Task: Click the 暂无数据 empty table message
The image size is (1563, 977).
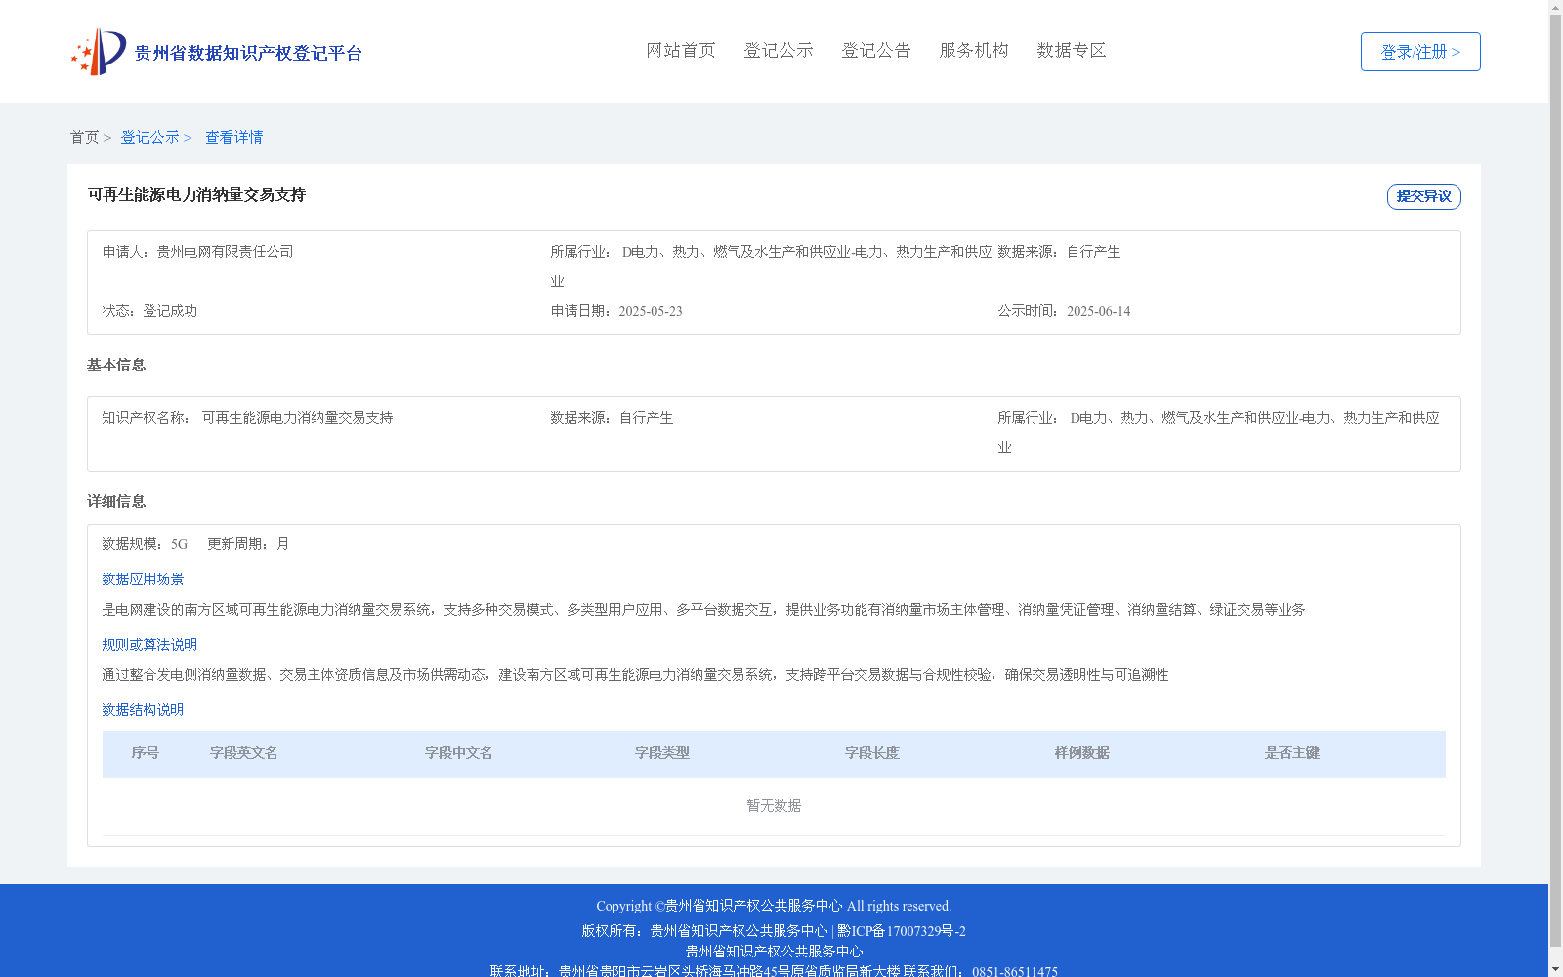Action: coord(774,806)
